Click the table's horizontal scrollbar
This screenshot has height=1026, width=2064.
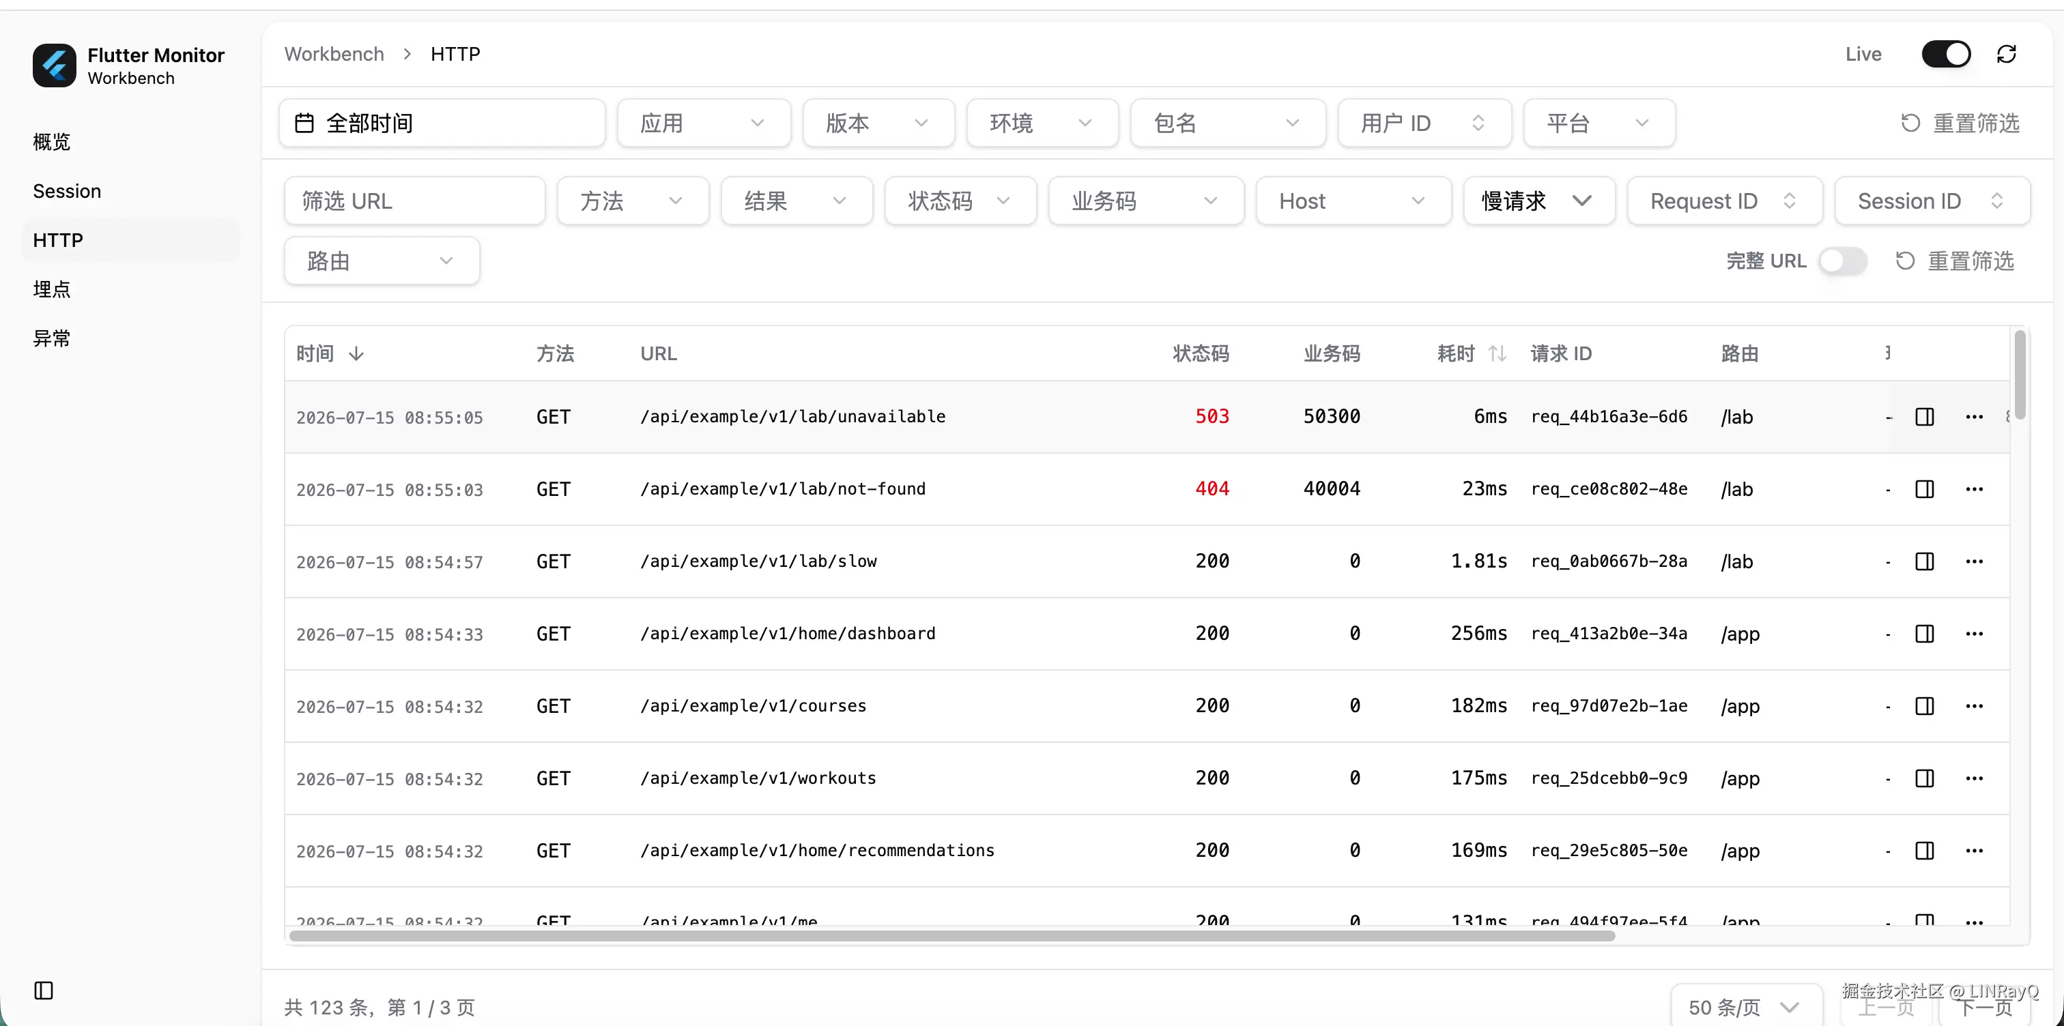click(x=952, y=935)
